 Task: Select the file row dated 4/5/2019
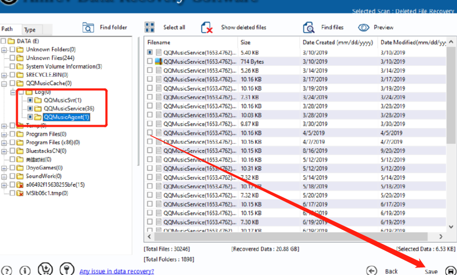[x=295, y=133]
